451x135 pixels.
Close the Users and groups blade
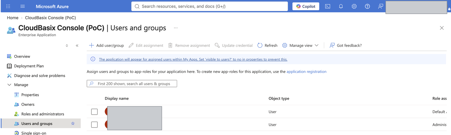point(442,28)
